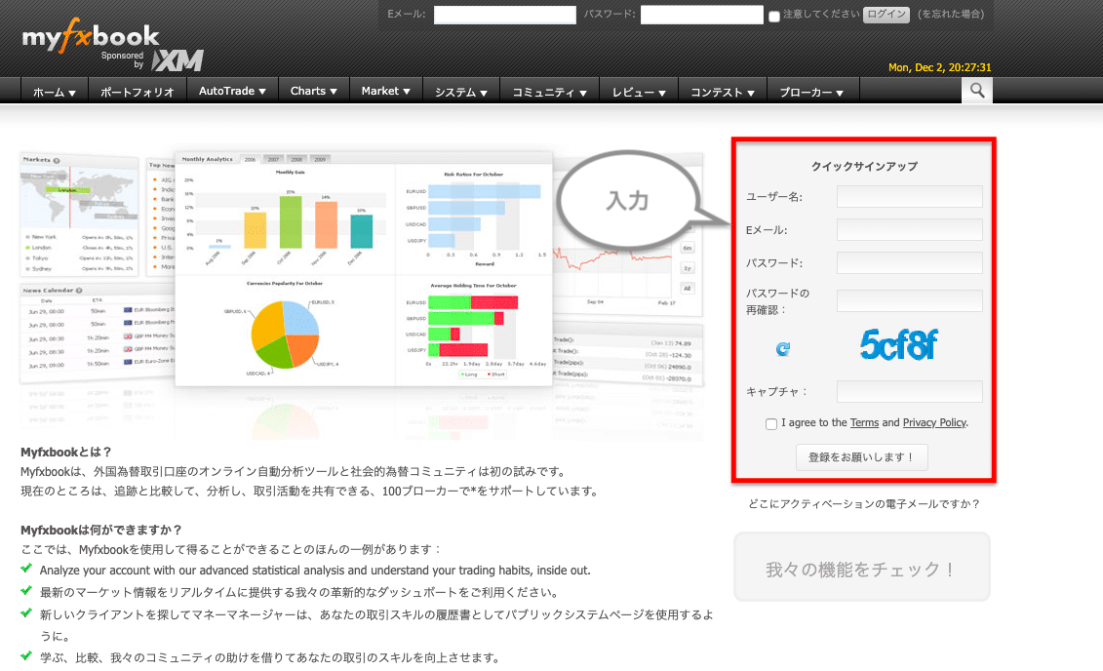The height and width of the screenshot is (671, 1103).
Task: Tick the remember-me checkbox near login
Action: tap(773, 17)
